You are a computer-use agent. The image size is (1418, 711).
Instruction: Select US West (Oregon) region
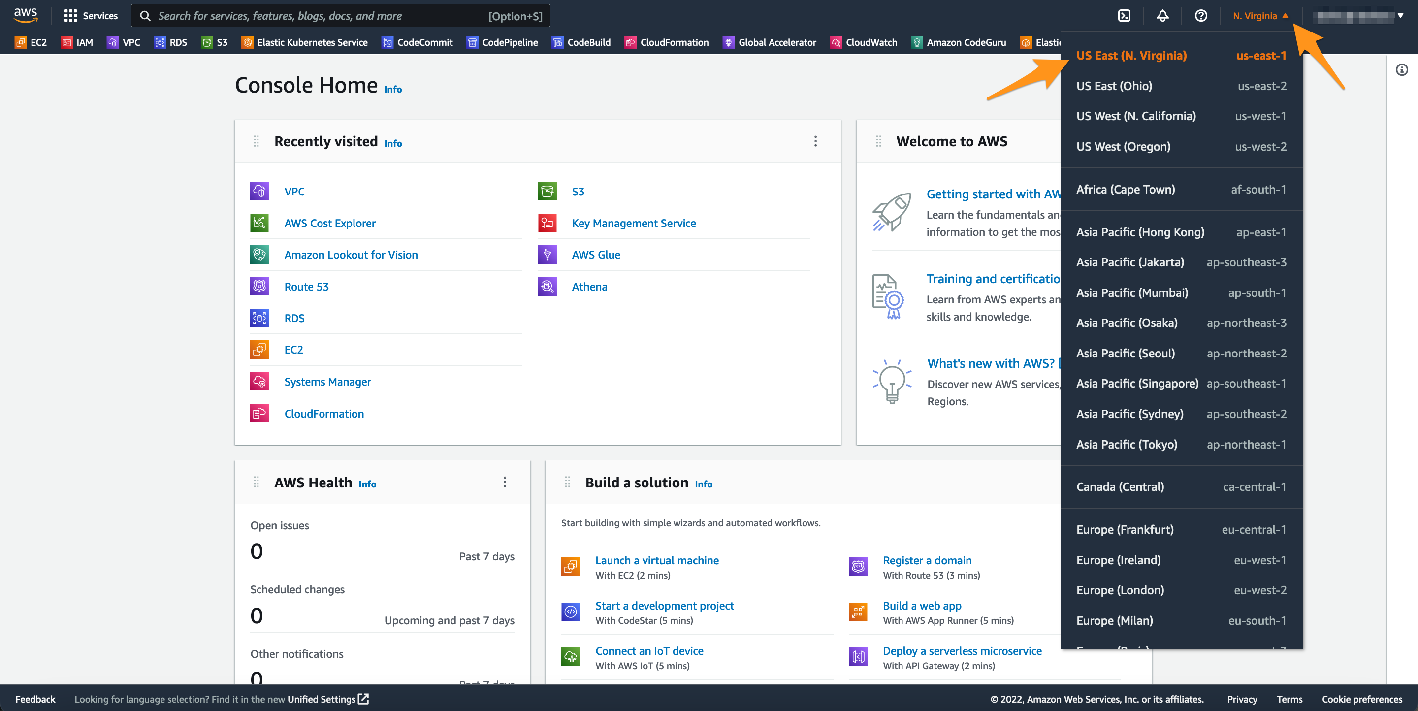pos(1181,146)
